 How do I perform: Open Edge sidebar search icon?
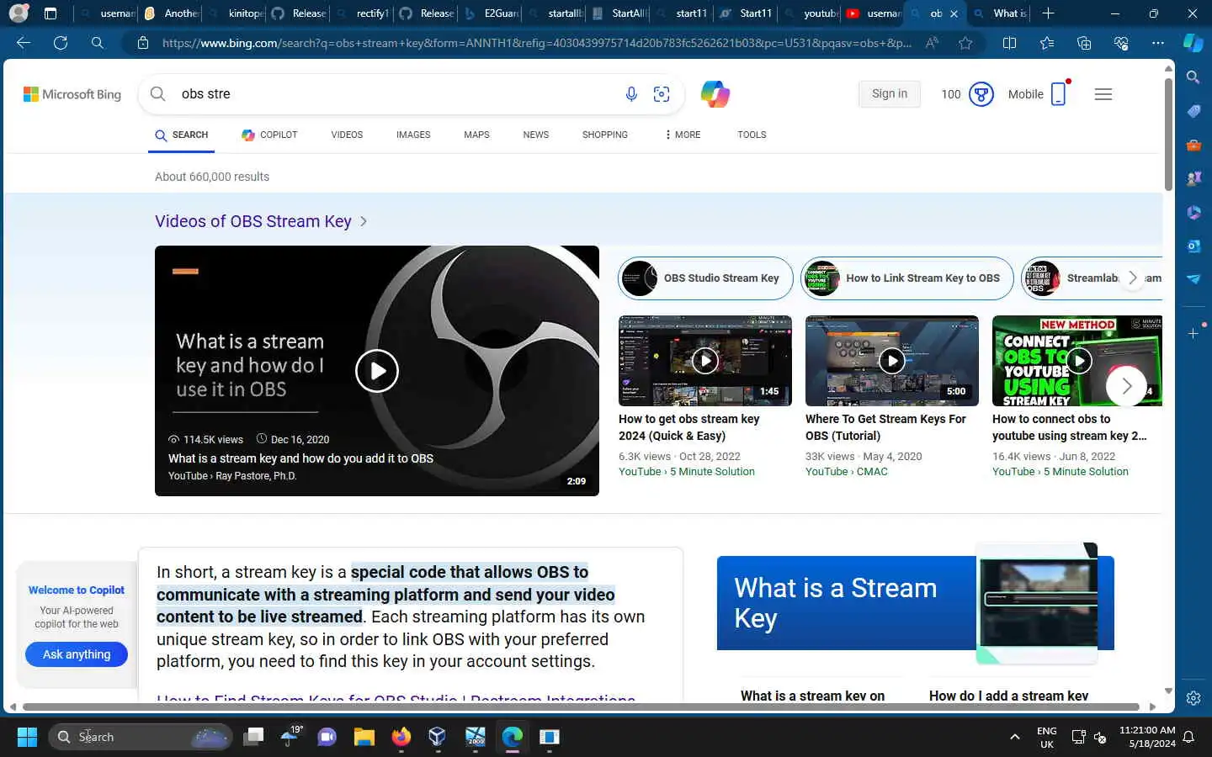1193,77
